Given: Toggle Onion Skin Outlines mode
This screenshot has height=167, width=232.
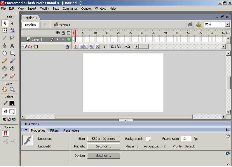Looking at the screenshot, I should point(86,47).
